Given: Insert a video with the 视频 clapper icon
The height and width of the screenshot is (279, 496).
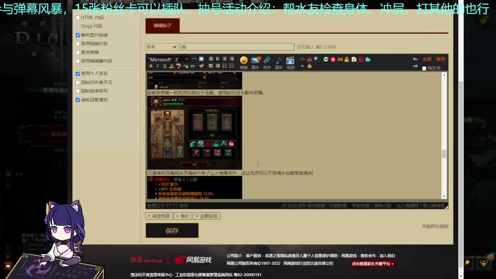Looking at the screenshot, I should point(290,62).
